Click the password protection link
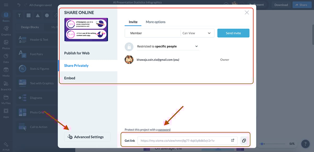 point(164,130)
